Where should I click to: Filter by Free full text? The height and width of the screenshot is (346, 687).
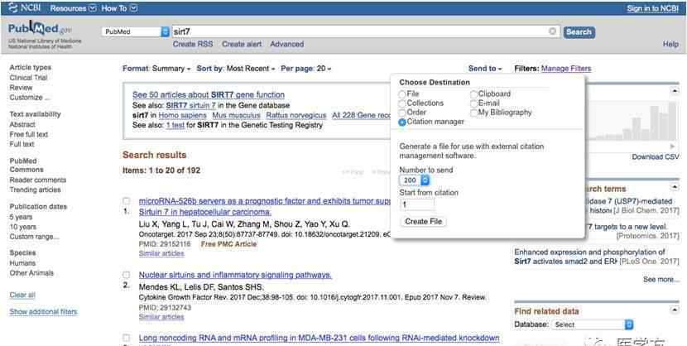point(28,134)
